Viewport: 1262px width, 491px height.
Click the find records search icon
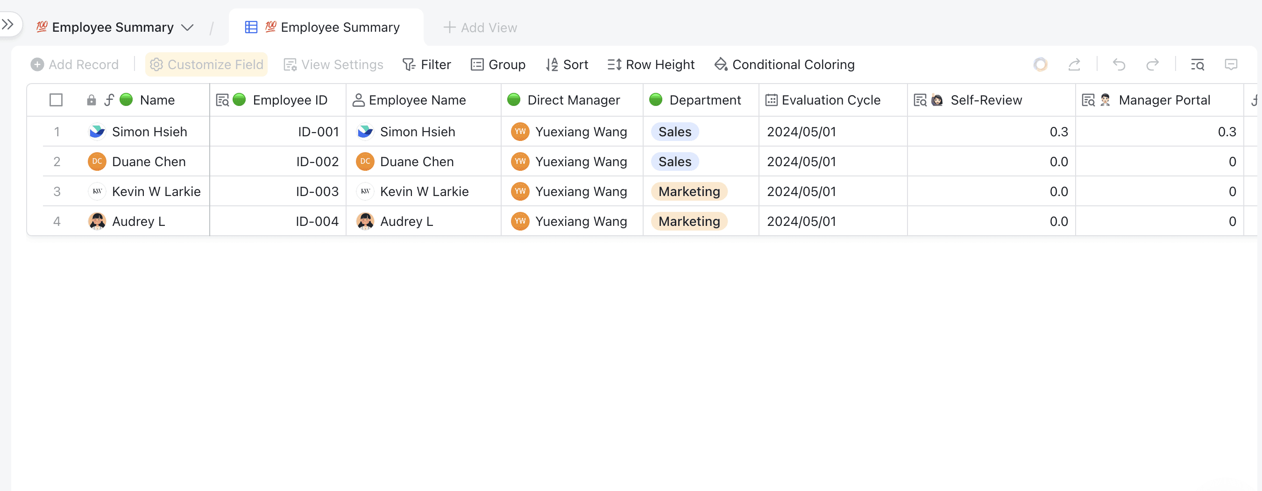click(x=1198, y=64)
